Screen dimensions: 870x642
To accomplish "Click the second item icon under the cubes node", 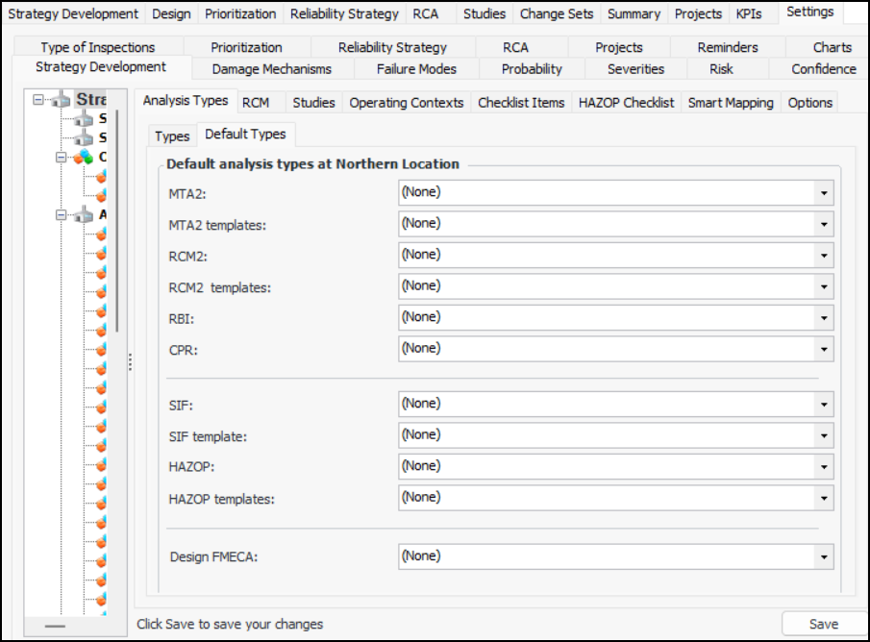I will coord(101,195).
